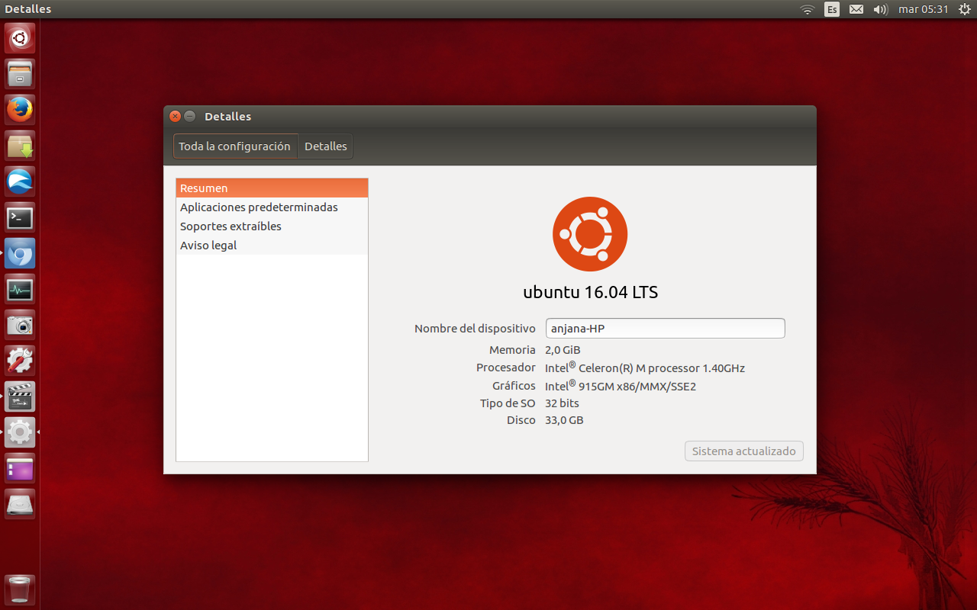
Task: Click the Gráficos label
Action: click(x=514, y=386)
